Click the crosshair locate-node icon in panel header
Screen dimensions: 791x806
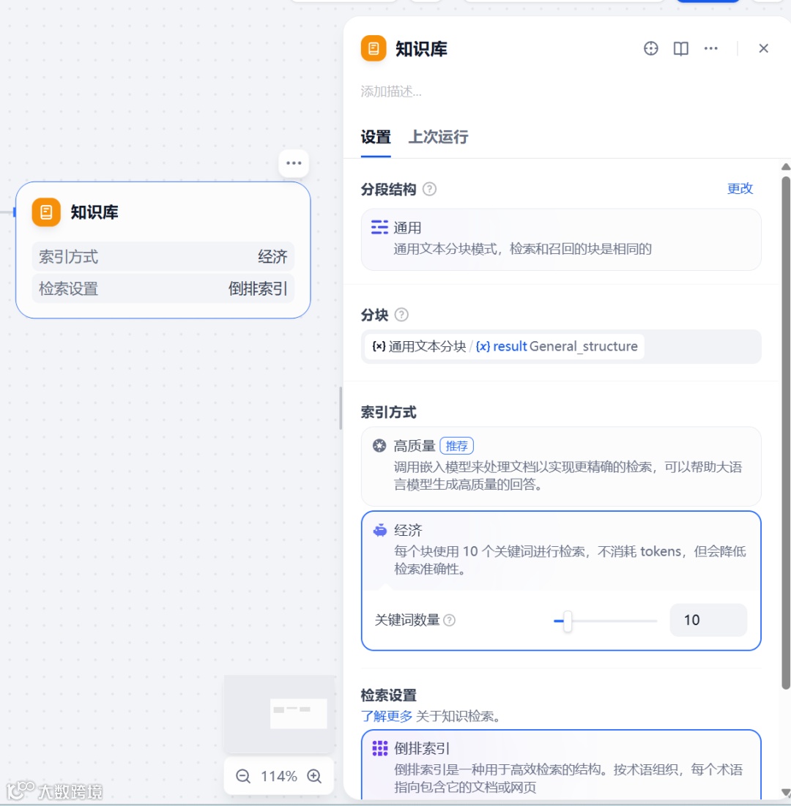650,48
